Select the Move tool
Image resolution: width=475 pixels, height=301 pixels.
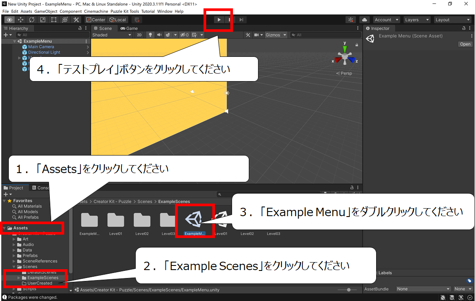[21, 20]
